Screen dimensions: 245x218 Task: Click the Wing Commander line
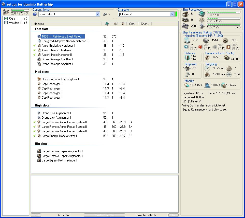tap(204, 105)
